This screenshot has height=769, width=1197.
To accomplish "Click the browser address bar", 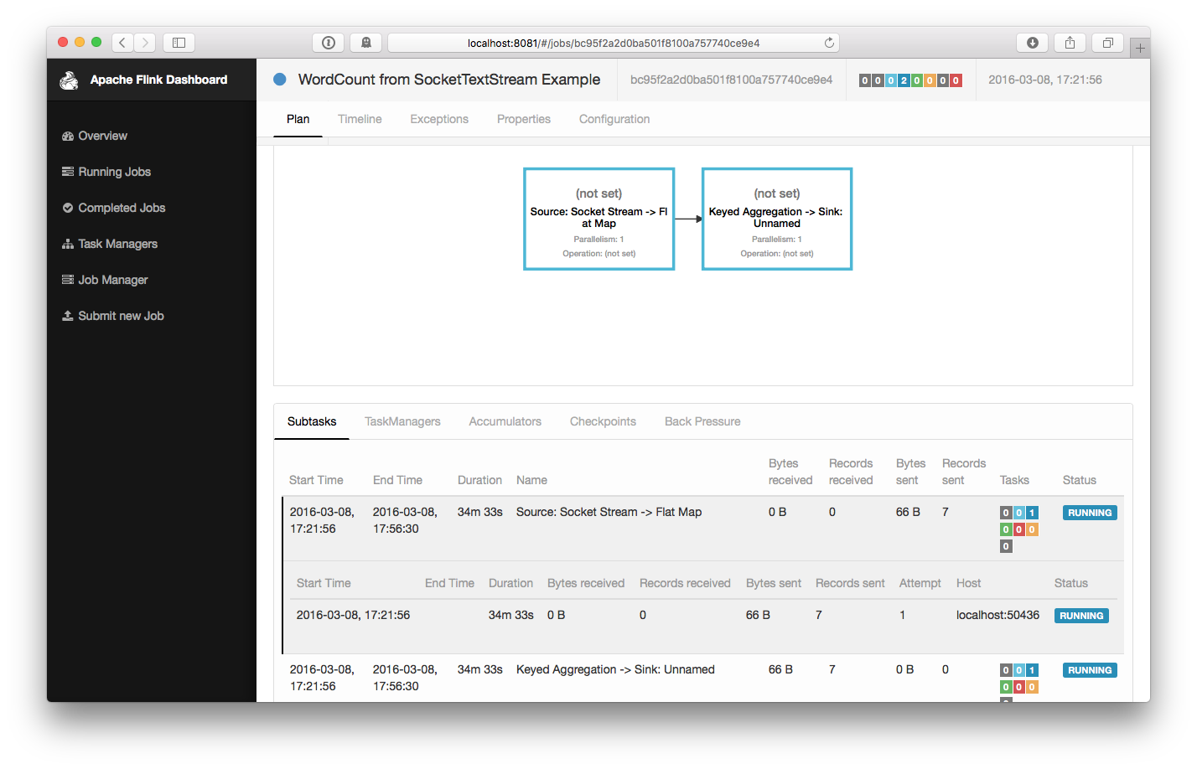I will [x=613, y=43].
